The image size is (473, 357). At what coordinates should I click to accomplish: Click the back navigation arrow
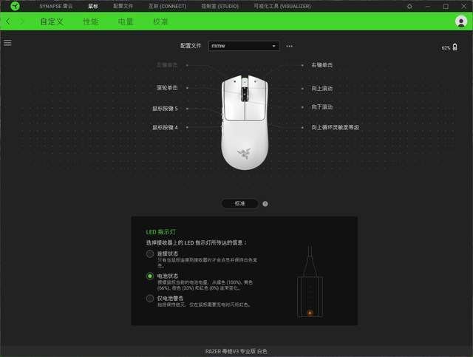point(8,21)
